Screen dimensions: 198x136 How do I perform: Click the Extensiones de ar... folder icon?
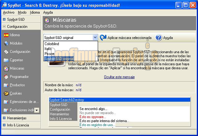pos(6,102)
